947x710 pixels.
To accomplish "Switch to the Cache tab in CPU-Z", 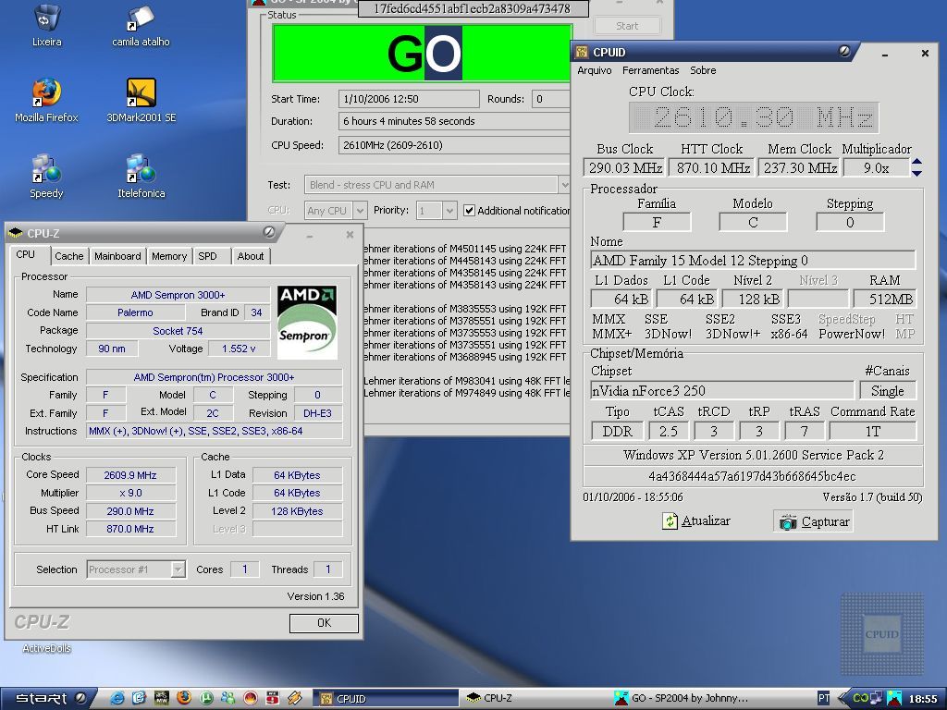I will 68,256.
